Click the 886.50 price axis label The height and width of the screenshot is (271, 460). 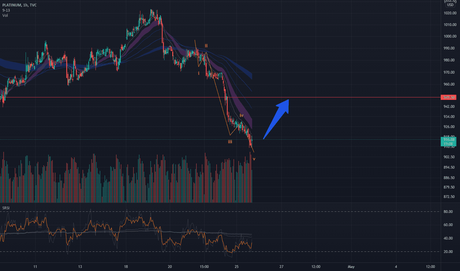(x=450, y=177)
